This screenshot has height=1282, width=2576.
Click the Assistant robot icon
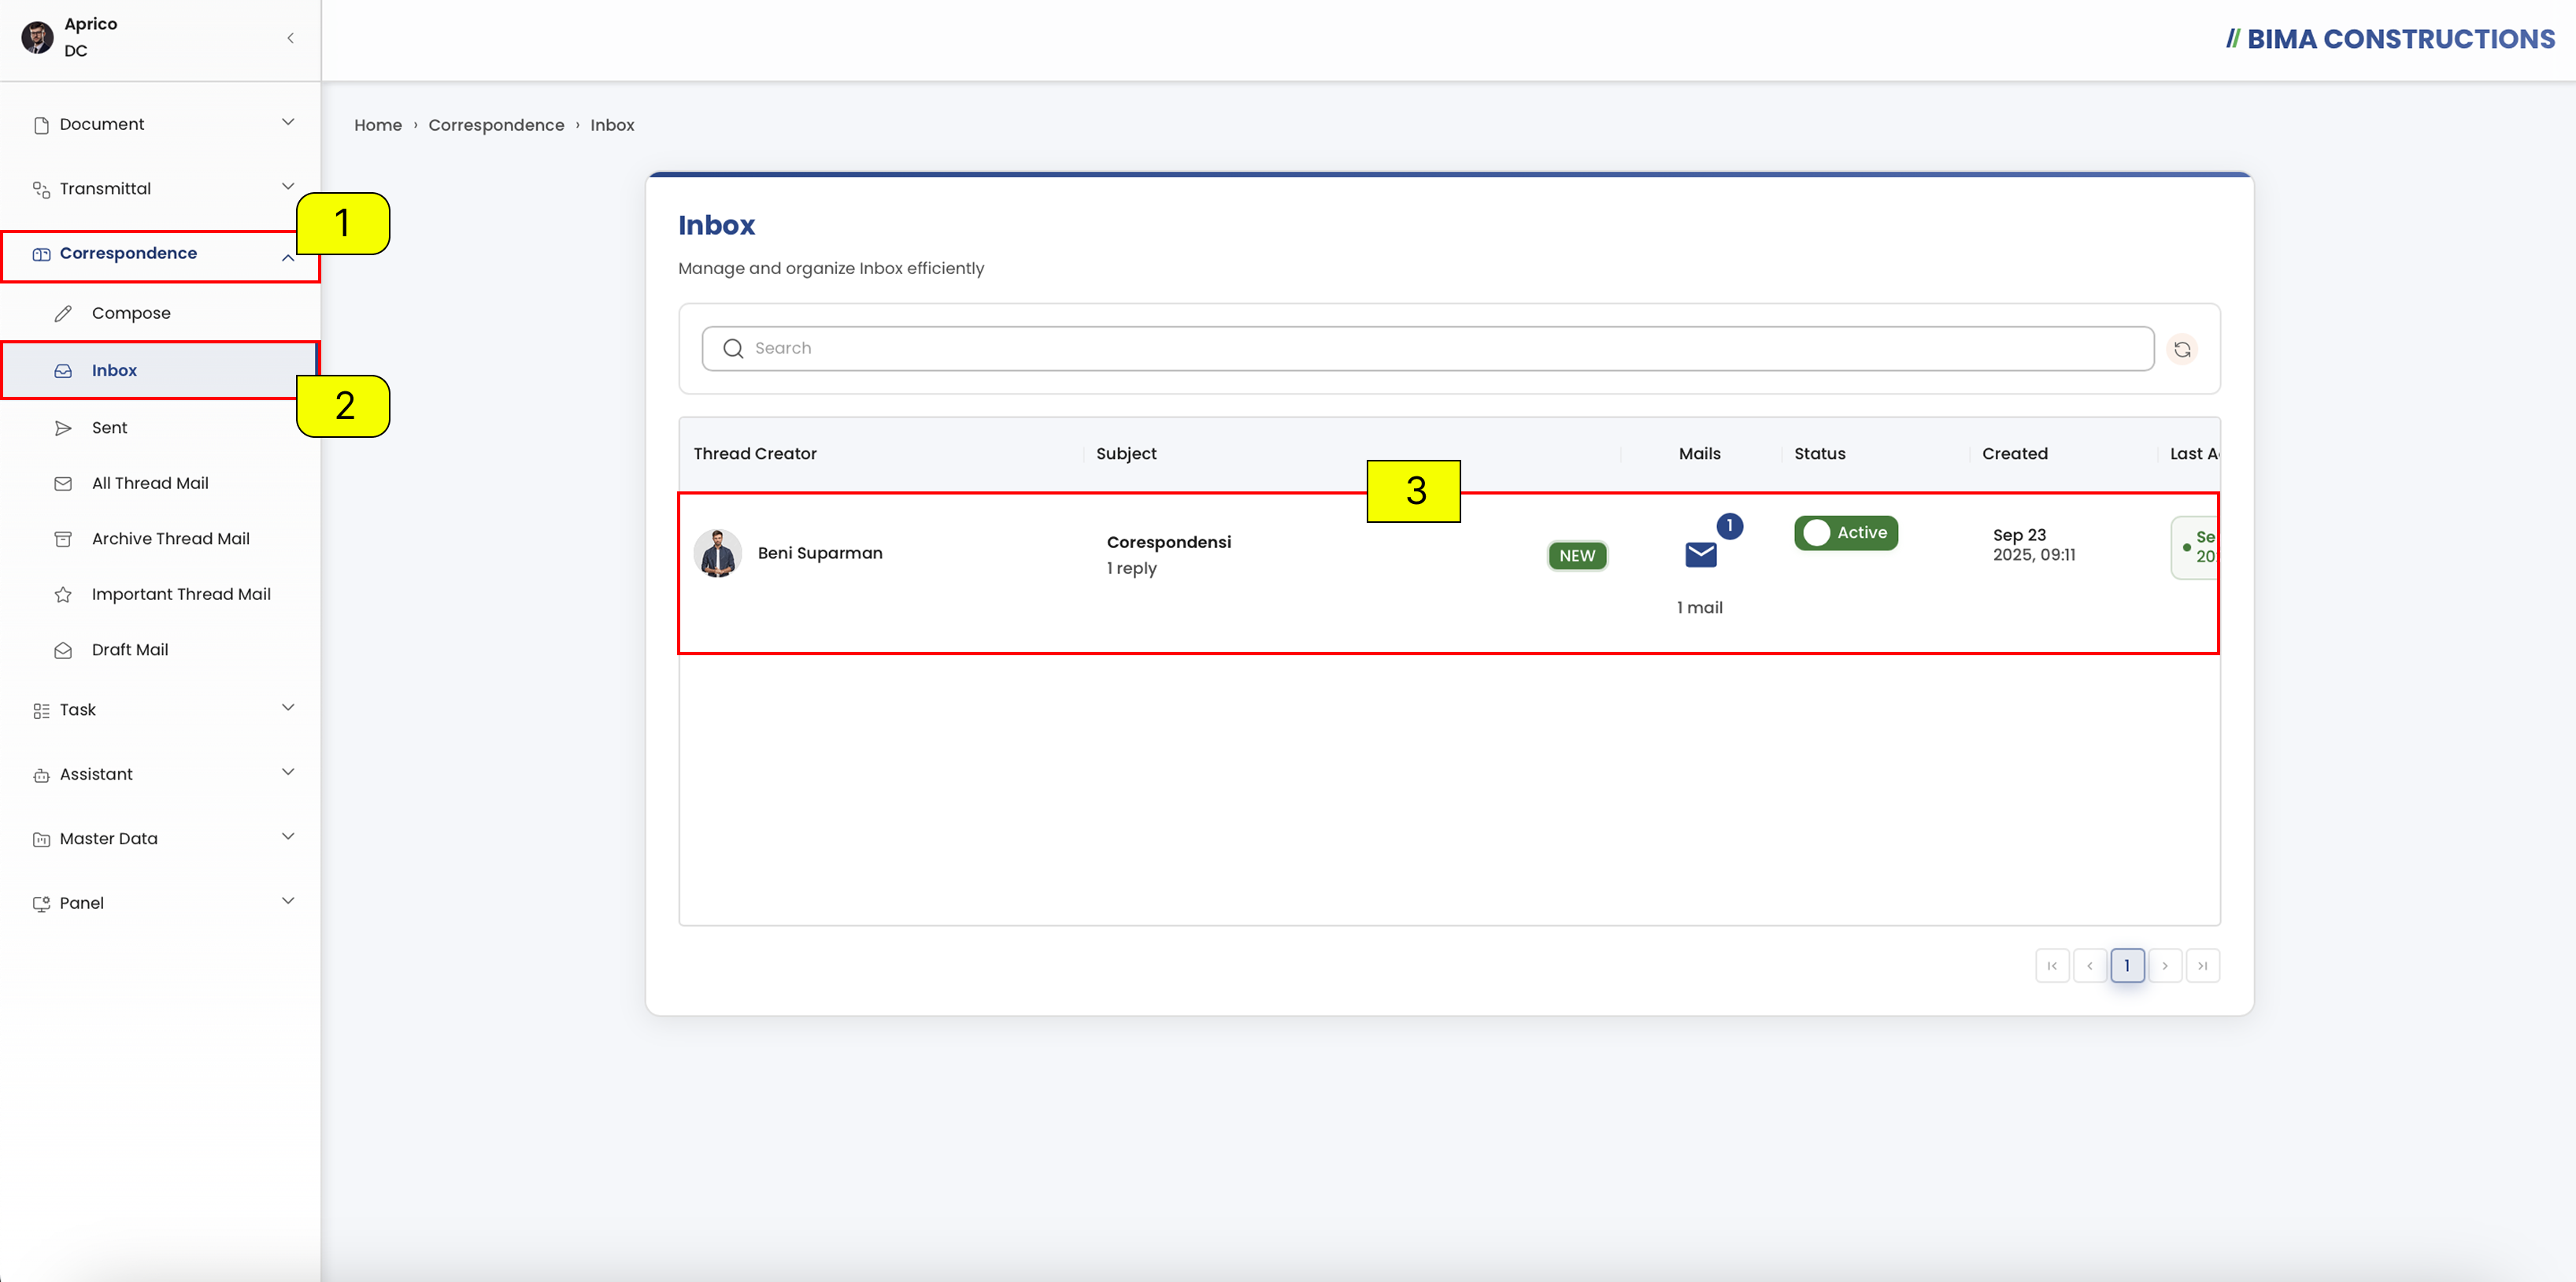click(x=41, y=775)
